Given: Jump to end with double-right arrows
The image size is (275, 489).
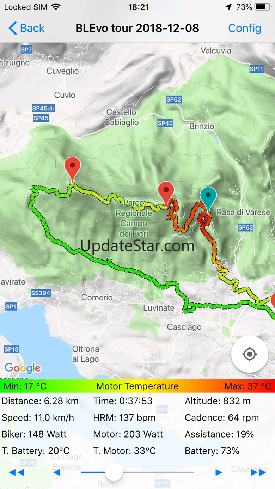Looking at the screenshot, I should (258, 472).
